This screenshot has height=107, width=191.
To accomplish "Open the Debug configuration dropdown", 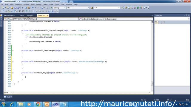I will click(x=65, y=8).
